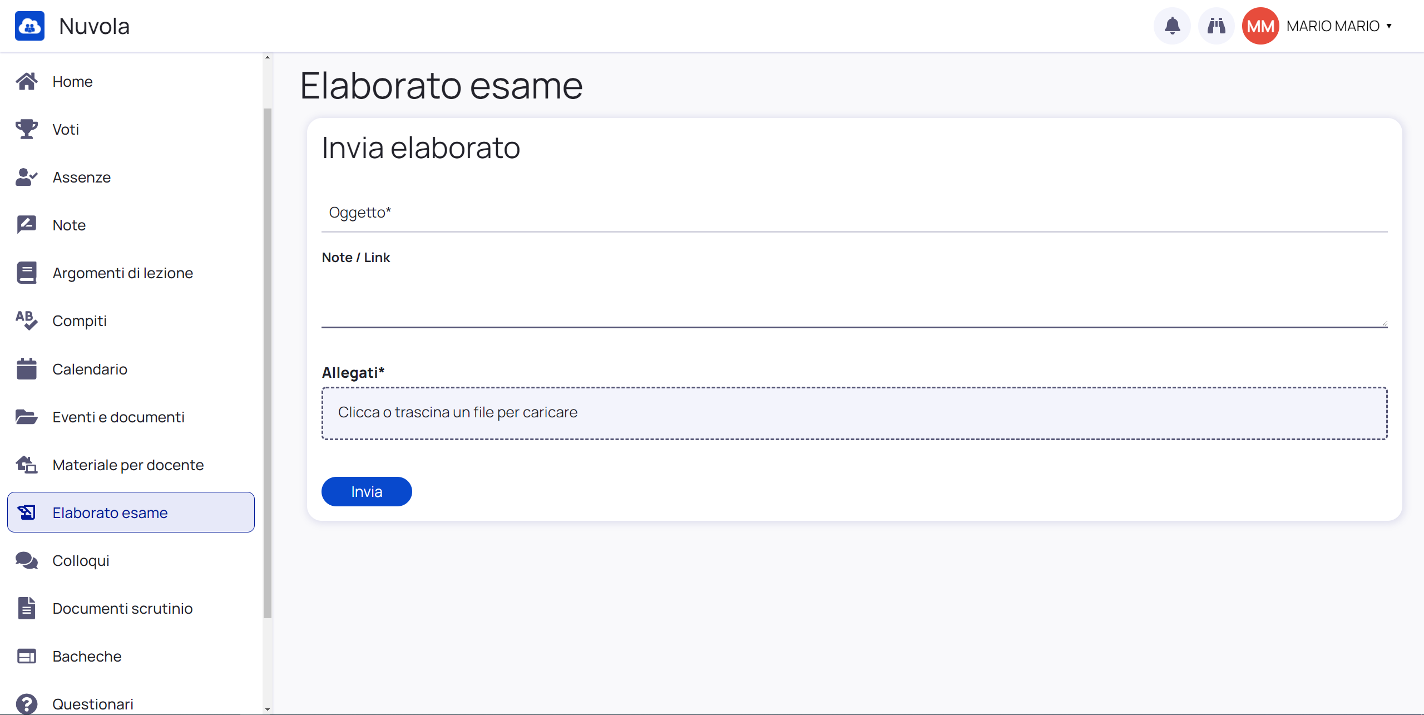Expand the MARIO MARIO user dropdown
Viewport: 1424px width, 715px height.
tap(1339, 26)
